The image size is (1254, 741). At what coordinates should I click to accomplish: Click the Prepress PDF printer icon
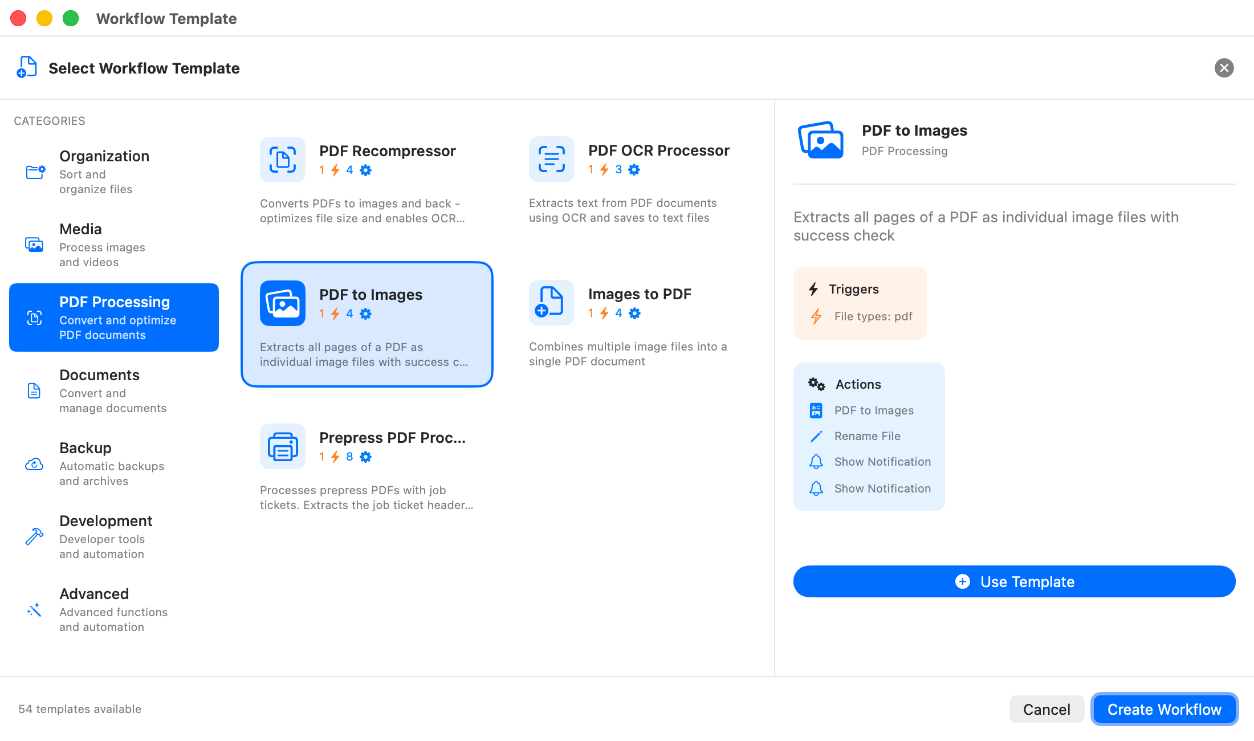point(283,446)
